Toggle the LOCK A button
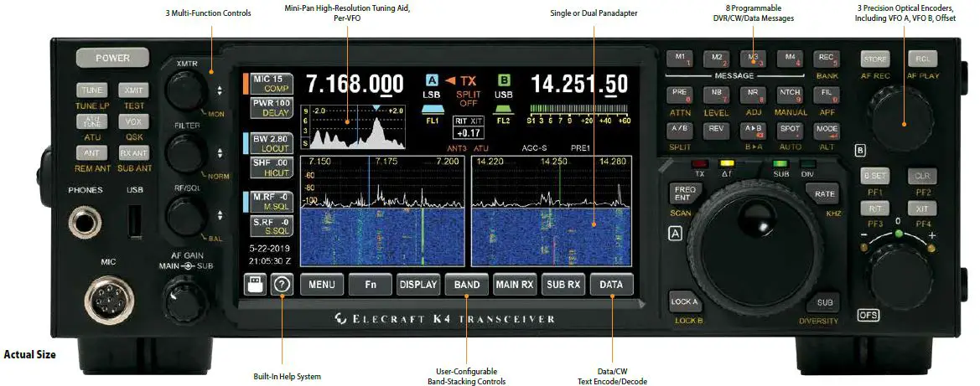 point(684,301)
